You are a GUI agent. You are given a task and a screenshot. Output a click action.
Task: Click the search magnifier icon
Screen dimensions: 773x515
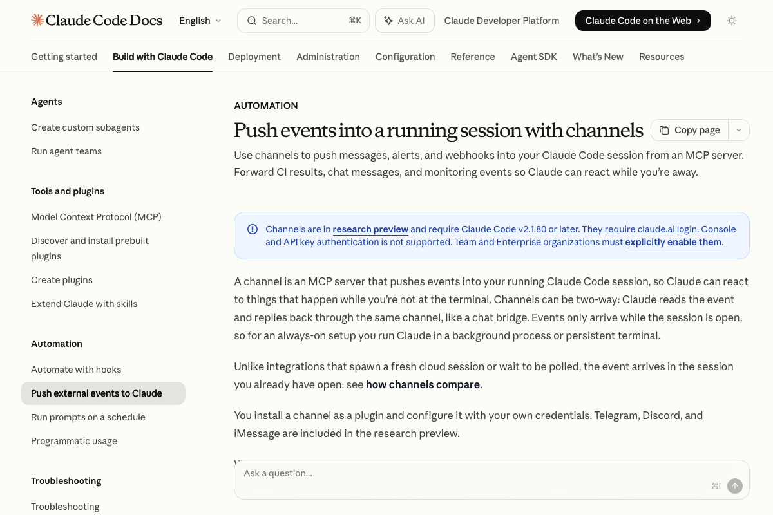point(252,21)
